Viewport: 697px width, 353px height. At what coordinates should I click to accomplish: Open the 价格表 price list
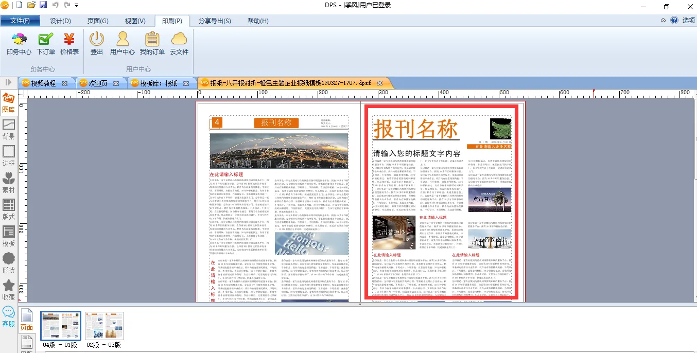[69, 43]
